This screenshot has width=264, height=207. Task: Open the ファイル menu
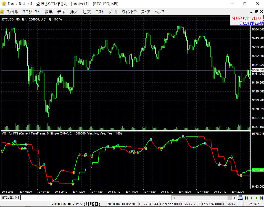tap(12, 12)
